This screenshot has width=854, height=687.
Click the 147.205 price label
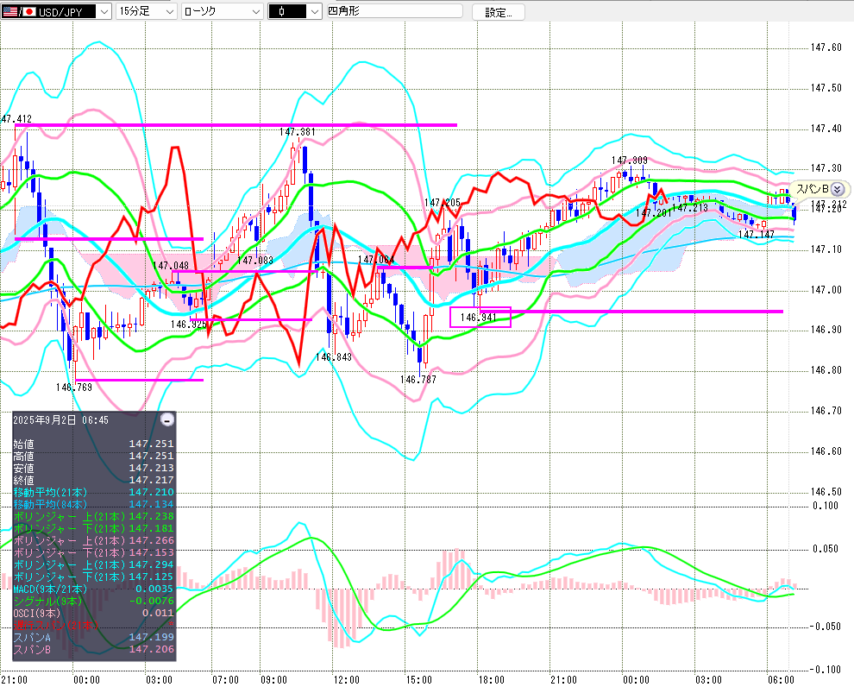click(x=443, y=203)
